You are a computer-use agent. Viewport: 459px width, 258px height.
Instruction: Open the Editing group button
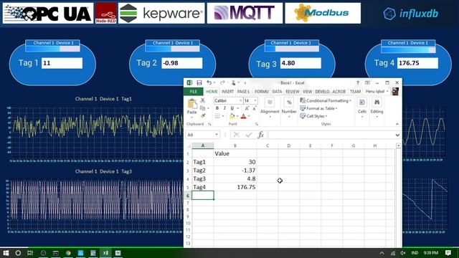tap(377, 108)
